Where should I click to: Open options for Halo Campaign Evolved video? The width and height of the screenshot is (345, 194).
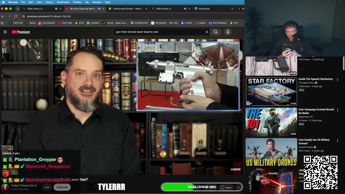coord(337,110)
